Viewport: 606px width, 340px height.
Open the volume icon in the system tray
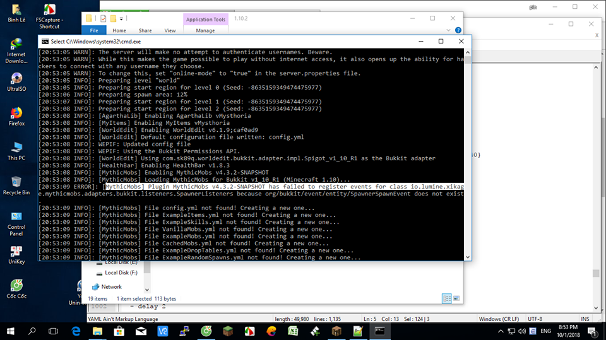[522, 331]
